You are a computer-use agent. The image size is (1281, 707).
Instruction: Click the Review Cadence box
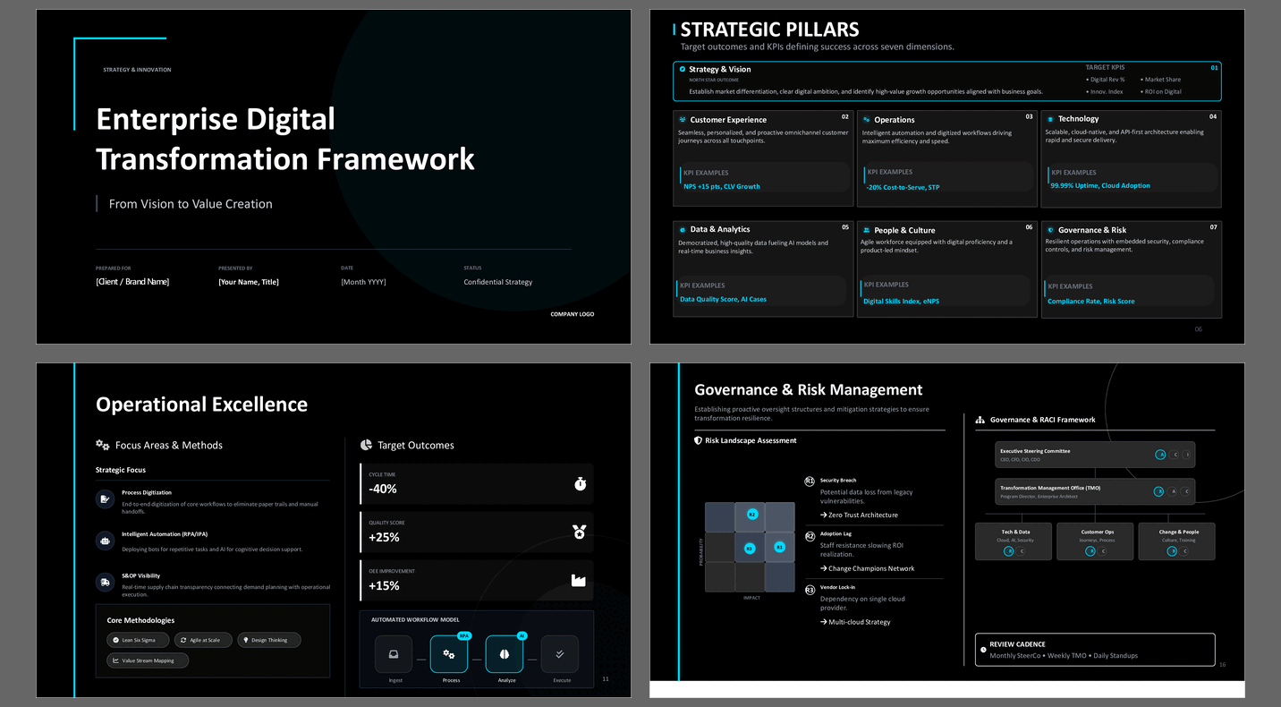tap(1095, 650)
